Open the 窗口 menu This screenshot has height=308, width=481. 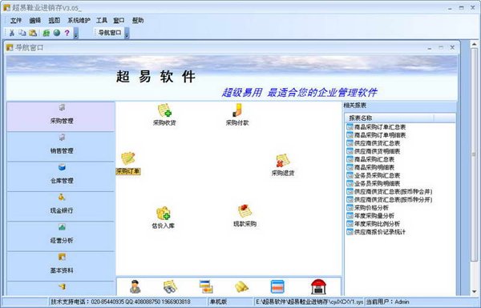119,21
